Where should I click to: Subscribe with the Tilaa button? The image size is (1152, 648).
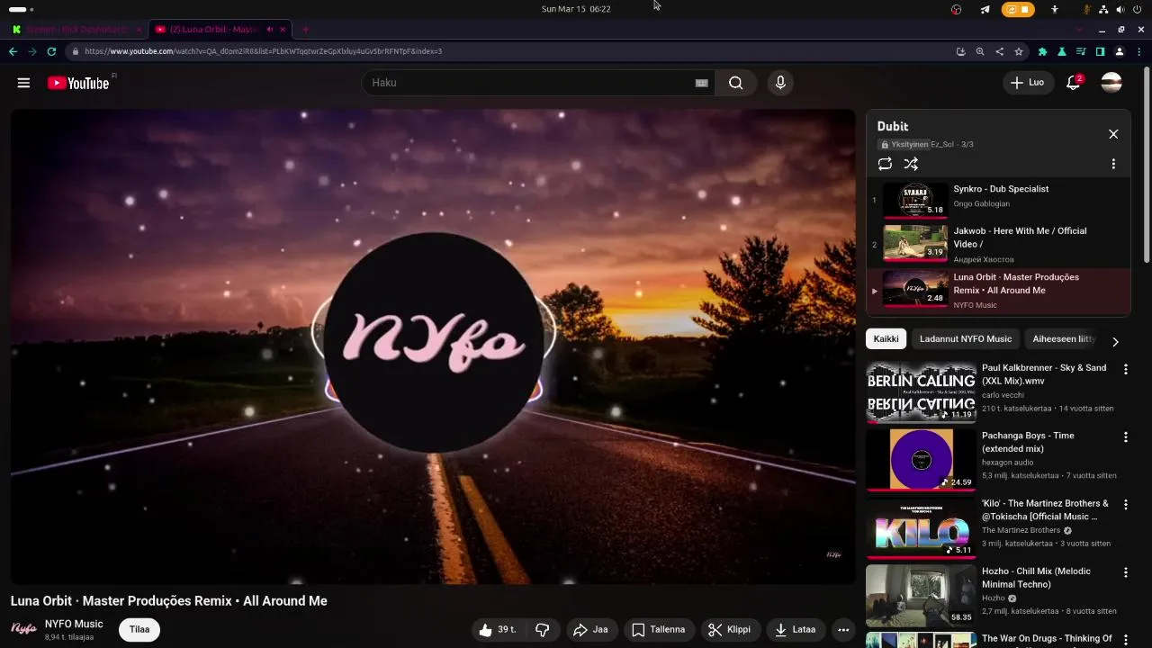[x=139, y=629]
